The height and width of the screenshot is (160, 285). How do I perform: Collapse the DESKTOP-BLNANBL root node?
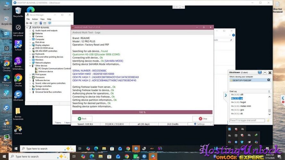coord(27,28)
